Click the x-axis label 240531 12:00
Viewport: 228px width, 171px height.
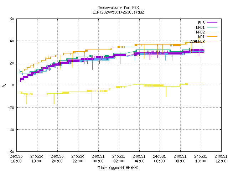tap(221, 159)
